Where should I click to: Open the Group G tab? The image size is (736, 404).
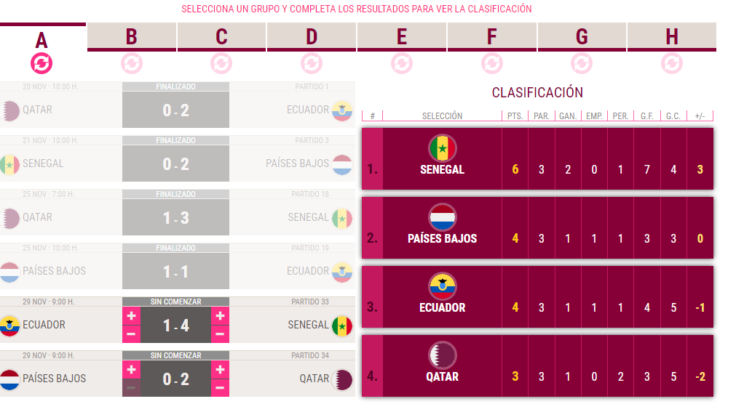582,36
